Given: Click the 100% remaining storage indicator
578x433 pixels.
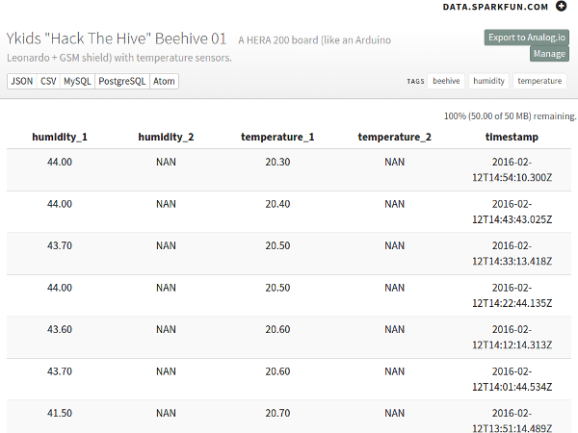Looking at the screenshot, I should (510, 116).
